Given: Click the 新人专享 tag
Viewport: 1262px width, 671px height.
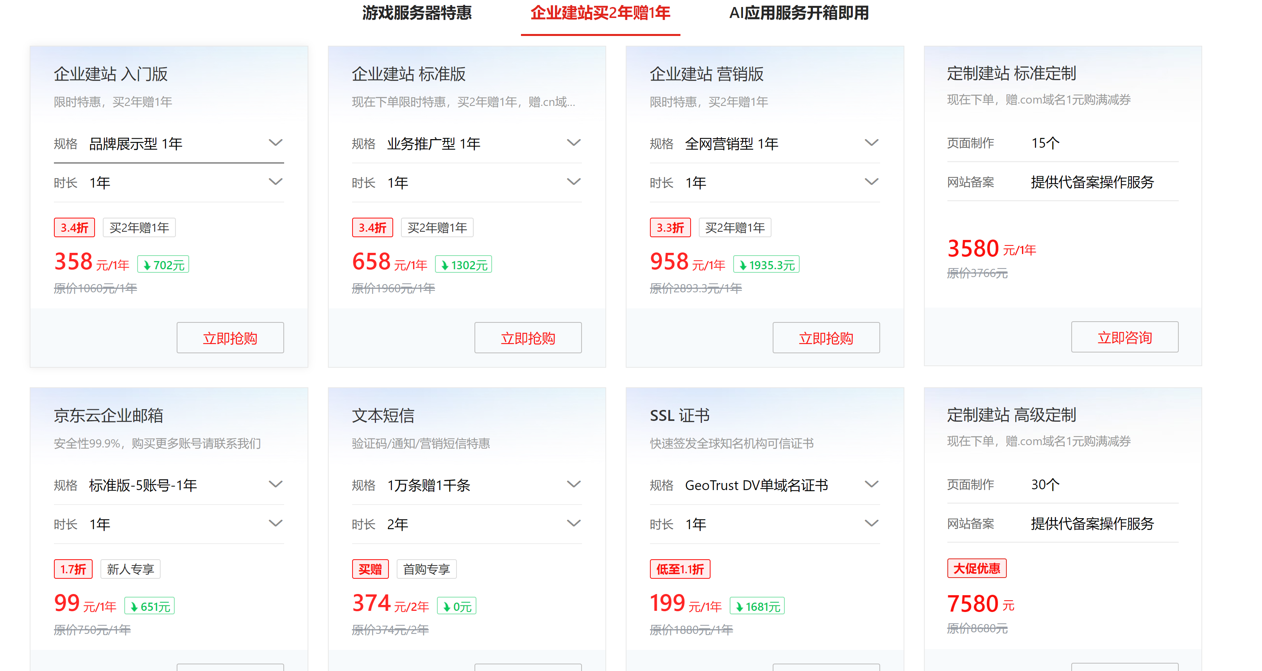Looking at the screenshot, I should [130, 569].
